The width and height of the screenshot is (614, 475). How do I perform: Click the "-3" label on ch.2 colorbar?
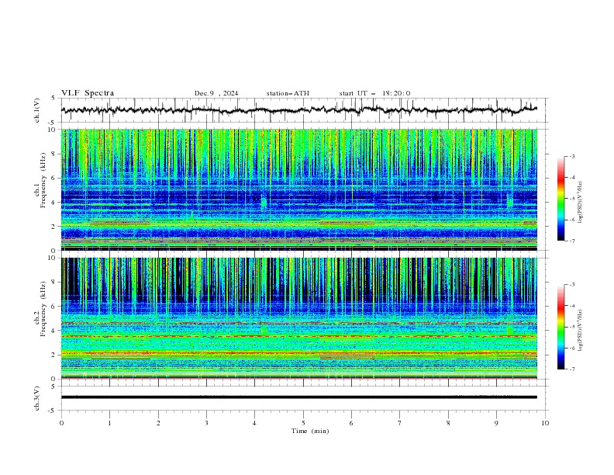coord(572,285)
